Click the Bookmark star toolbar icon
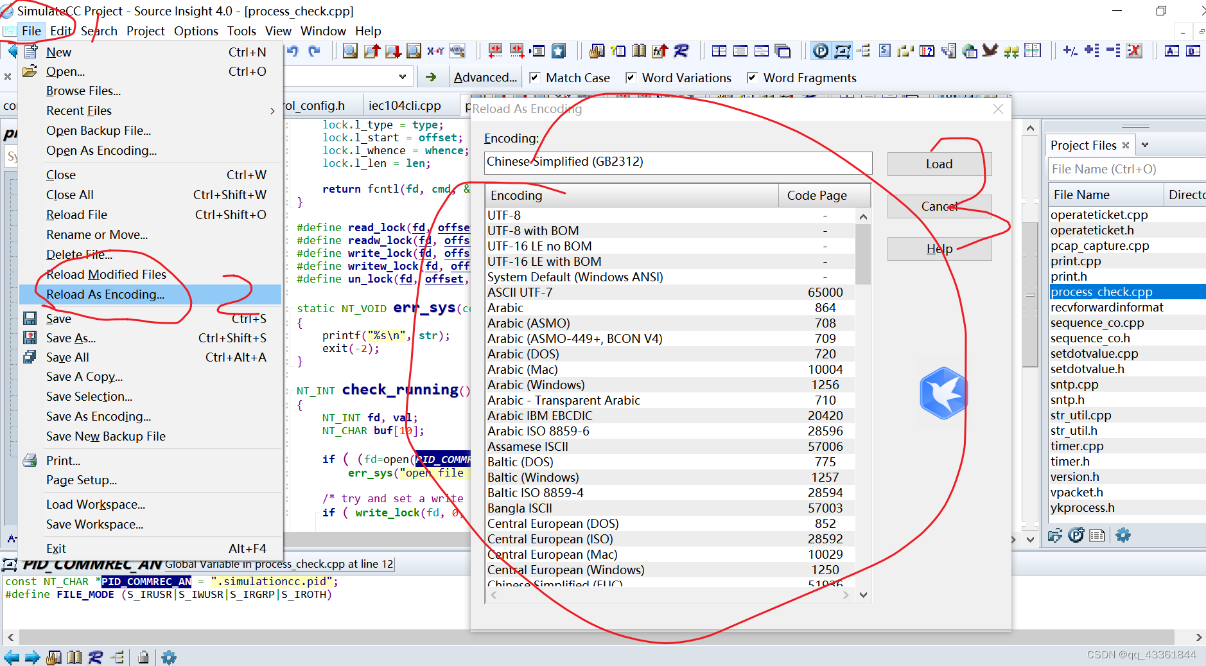The width and height of the screenshot is (1206, 666). click(x=559, y=51)
